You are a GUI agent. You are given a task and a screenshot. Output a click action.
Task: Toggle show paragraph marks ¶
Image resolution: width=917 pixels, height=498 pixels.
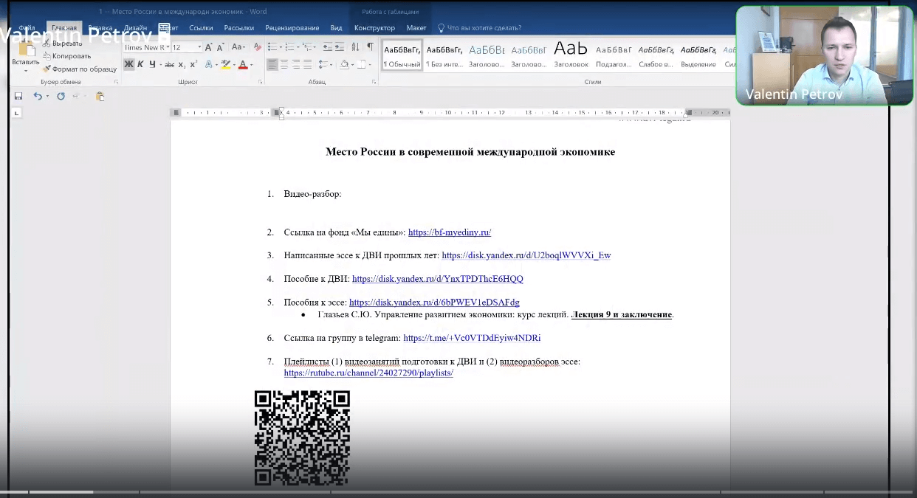pyautogui.click(x=370, y=47)
